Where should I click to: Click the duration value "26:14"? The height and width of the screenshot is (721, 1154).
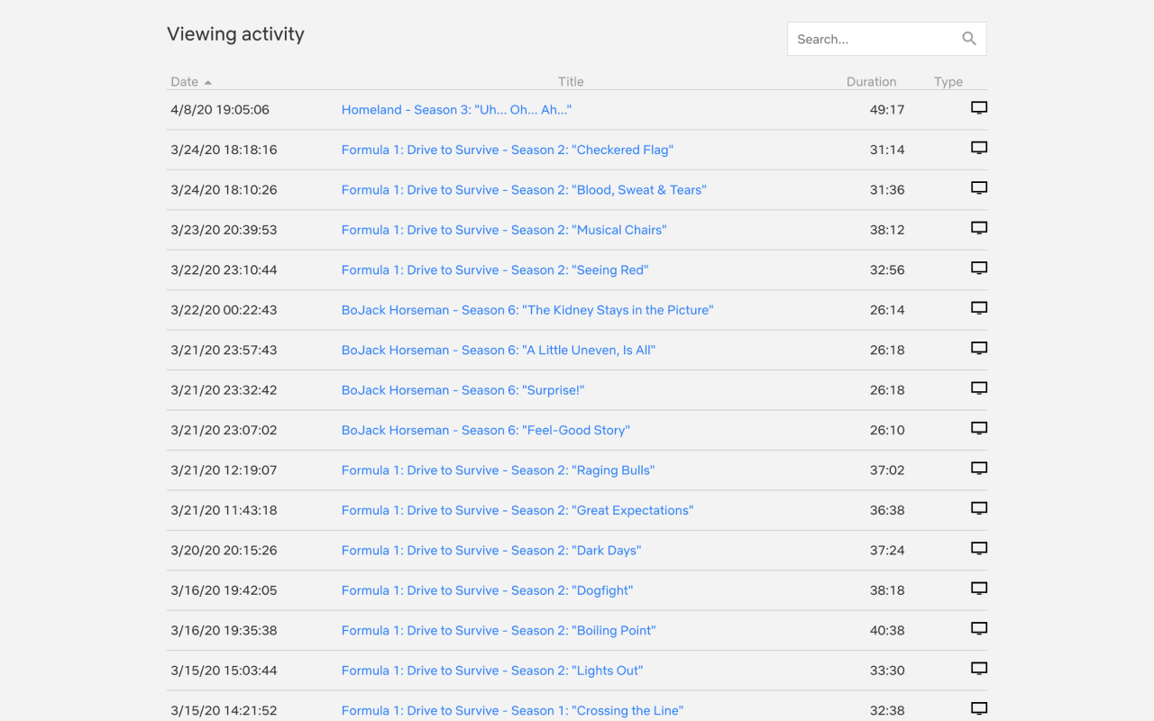coord(887,310)
